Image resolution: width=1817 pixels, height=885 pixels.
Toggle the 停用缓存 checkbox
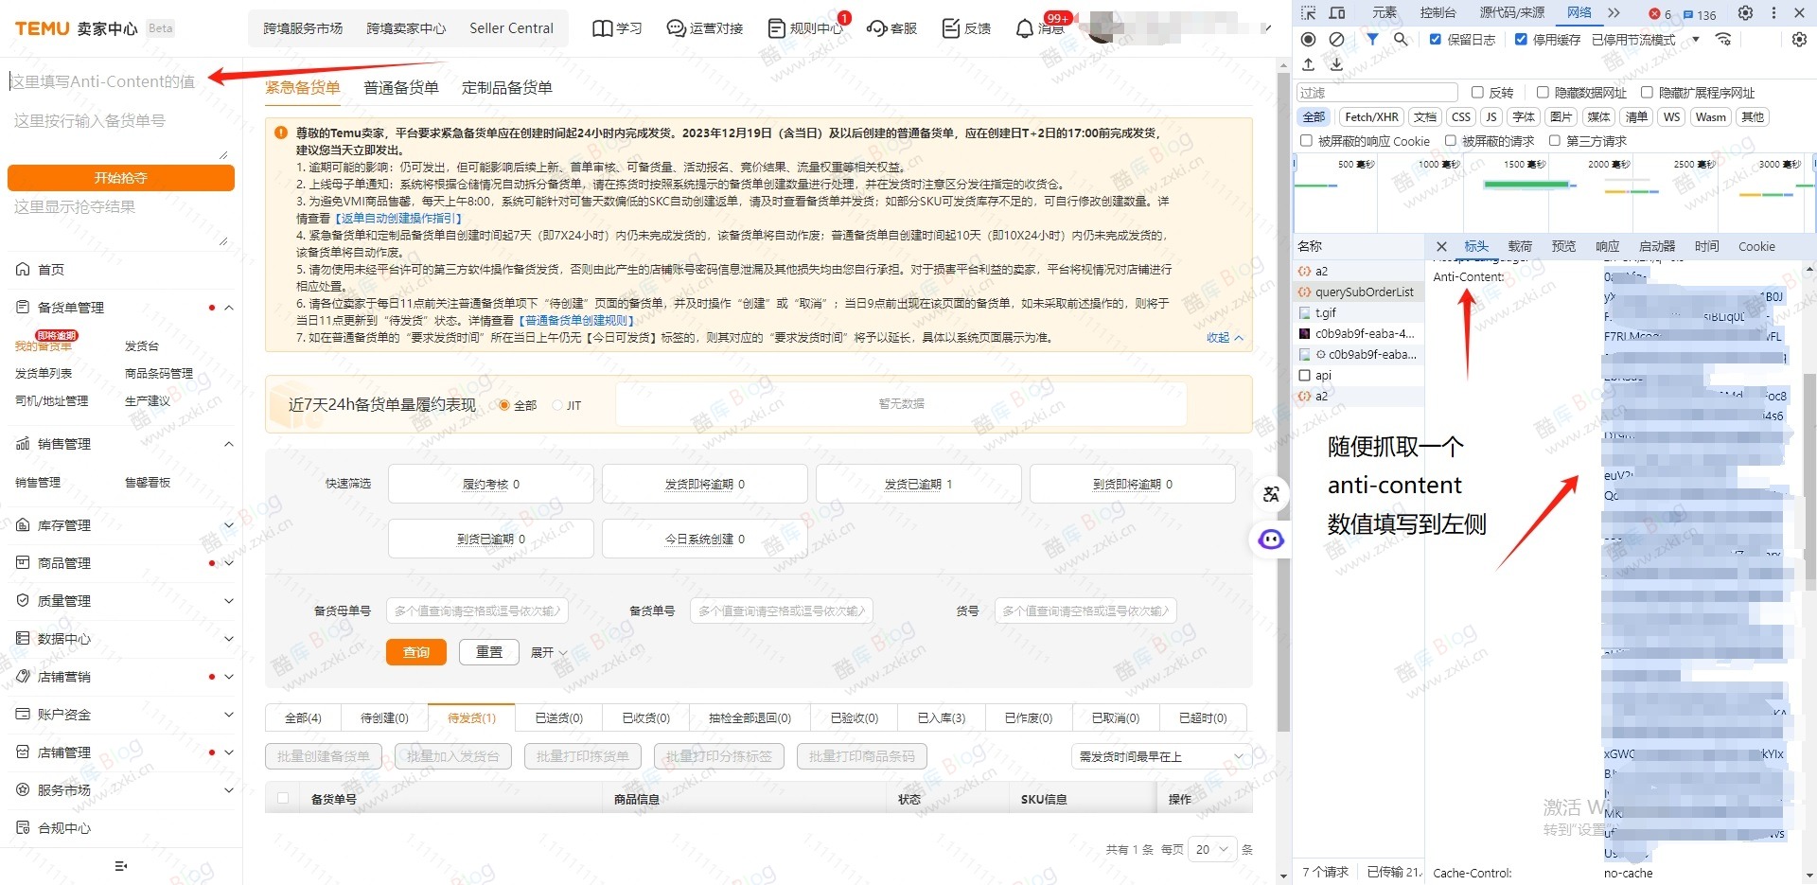point(1521,39)
